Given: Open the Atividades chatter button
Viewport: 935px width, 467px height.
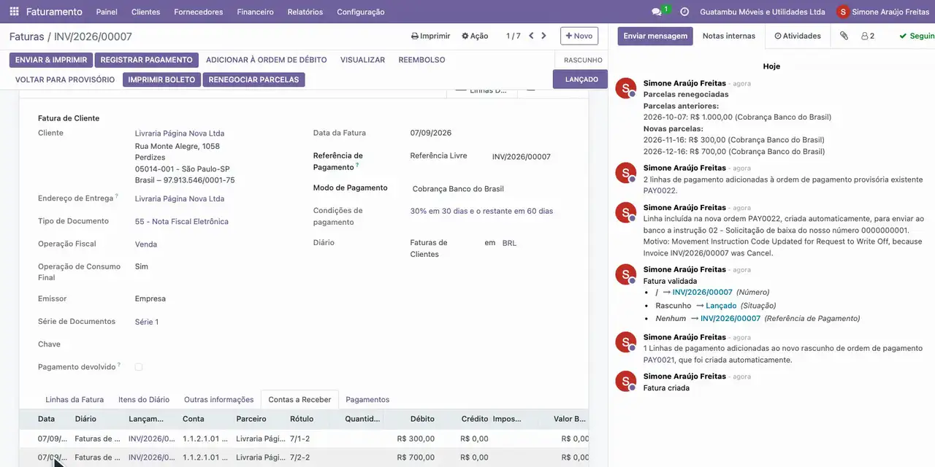Looking at the screenshot, I should tap(798, 36).
